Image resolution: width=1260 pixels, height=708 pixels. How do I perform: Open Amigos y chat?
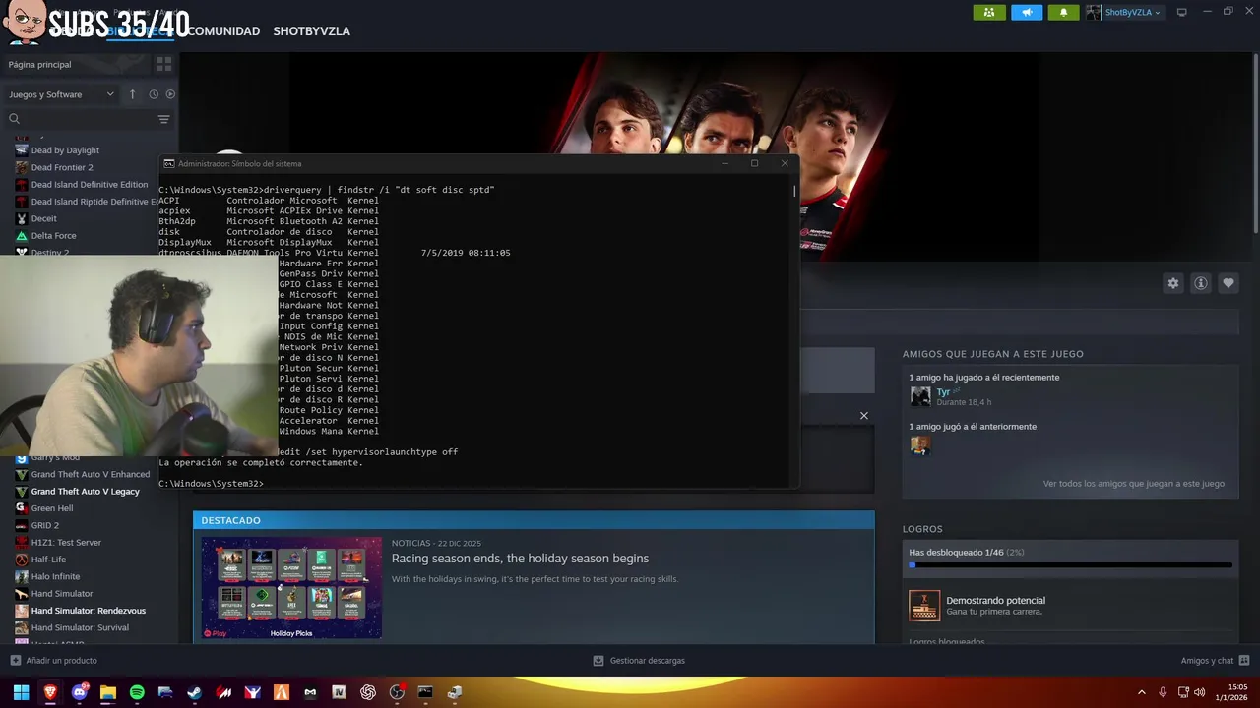1215,661
